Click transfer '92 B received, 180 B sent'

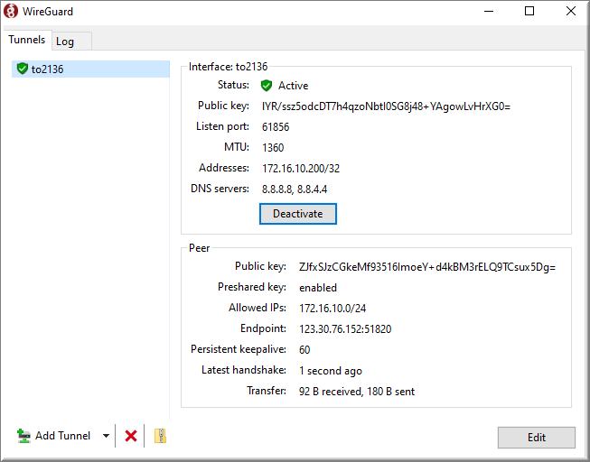click(x=357, y=392)
